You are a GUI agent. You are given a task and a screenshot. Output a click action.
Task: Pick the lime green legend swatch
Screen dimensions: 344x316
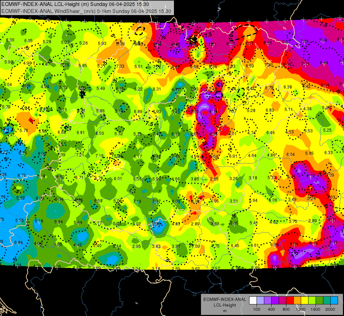pyautogui.click(x=312, y=301)
